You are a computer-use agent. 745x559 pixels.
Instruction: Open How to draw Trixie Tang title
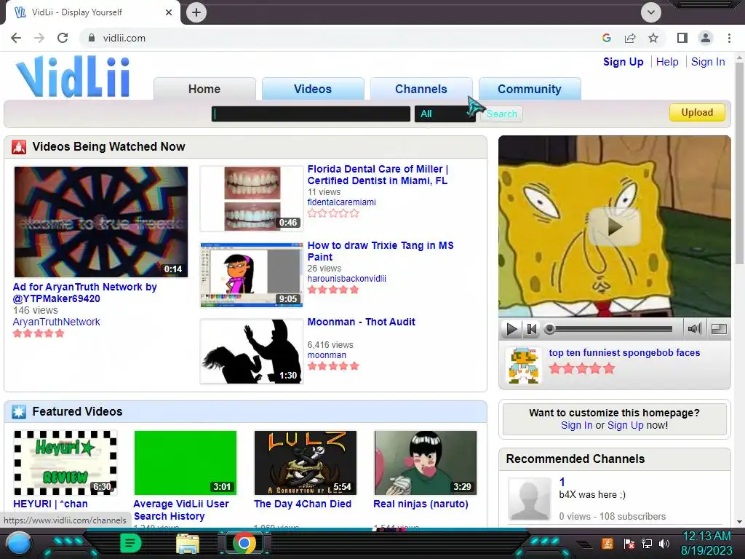[x=380, y=251]
